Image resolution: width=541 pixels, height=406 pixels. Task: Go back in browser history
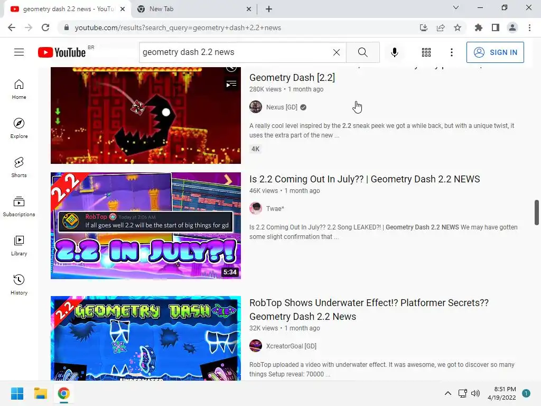12,27
